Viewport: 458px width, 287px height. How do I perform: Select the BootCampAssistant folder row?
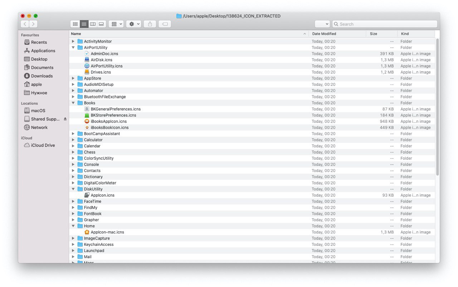(252, 134)
